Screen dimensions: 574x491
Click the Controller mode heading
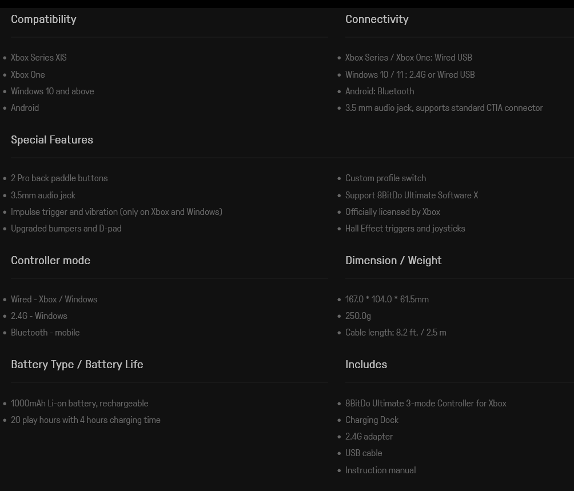(x=50, y=260)
